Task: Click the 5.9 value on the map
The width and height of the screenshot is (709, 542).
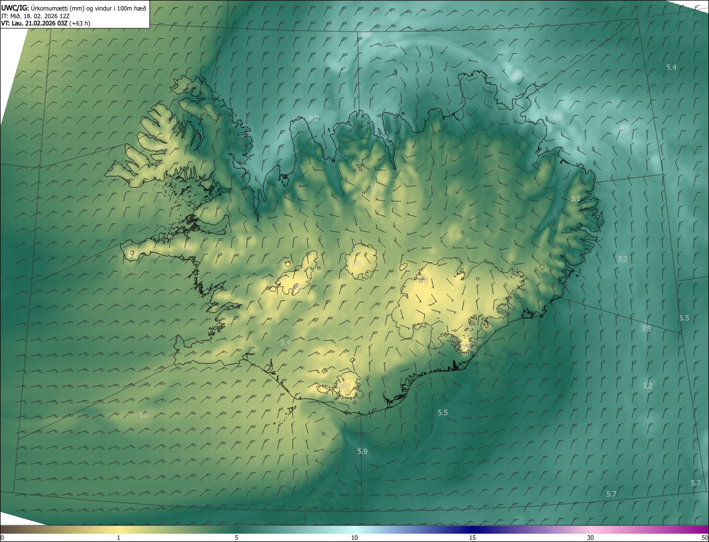Action: (x=362, y=452)
